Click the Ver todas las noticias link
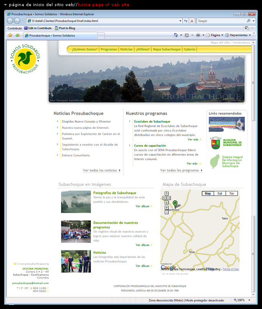The height and width of the screenshot is (309, 262). point(101,170)
